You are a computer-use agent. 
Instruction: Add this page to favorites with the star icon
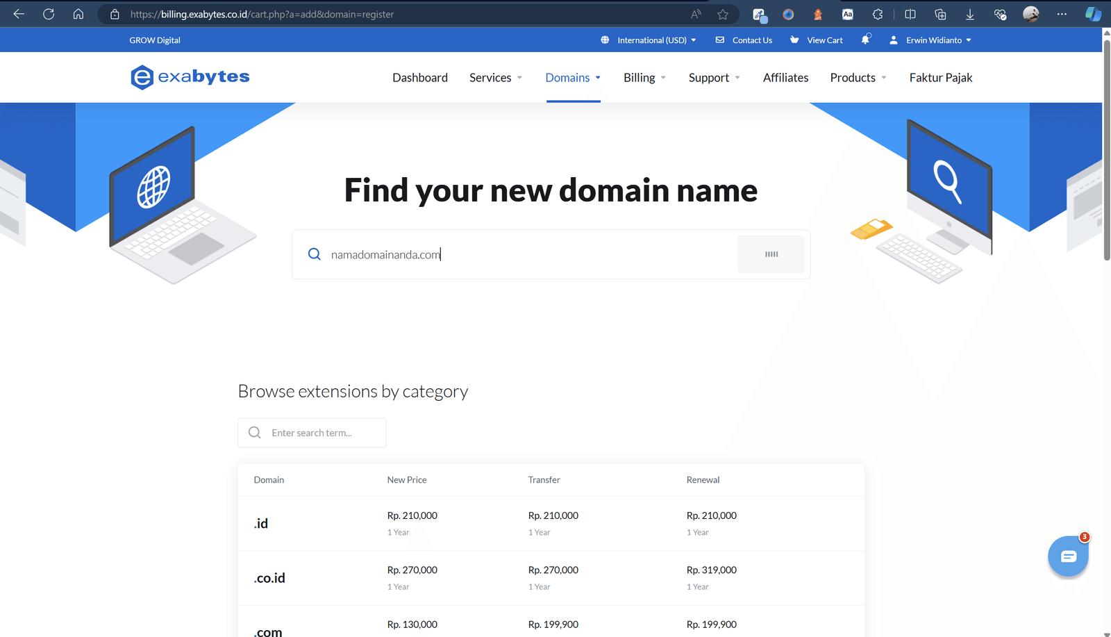coord(723,14)
